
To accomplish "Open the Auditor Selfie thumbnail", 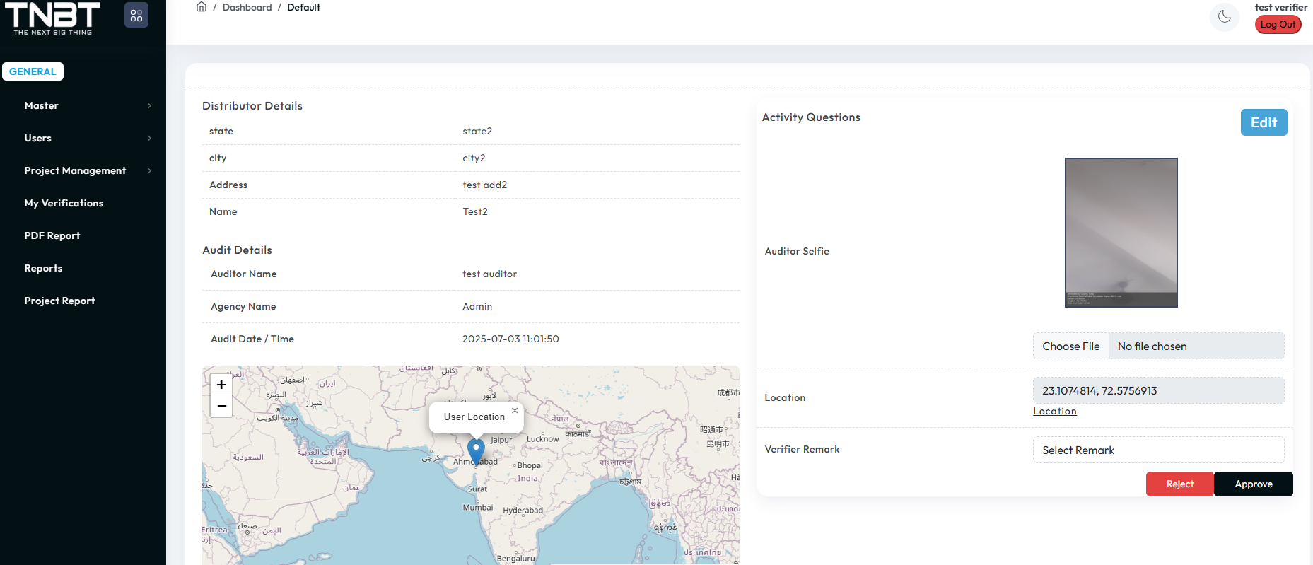I will point(1121,233).
